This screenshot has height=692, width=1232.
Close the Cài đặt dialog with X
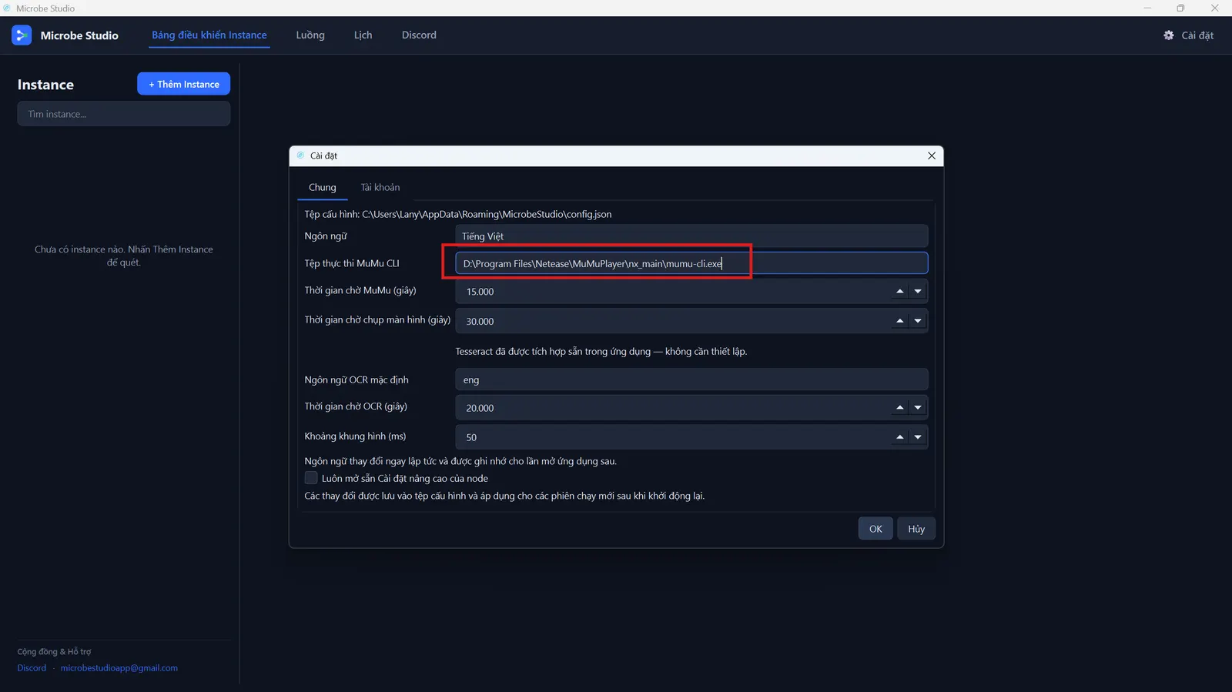coord(932,155)
